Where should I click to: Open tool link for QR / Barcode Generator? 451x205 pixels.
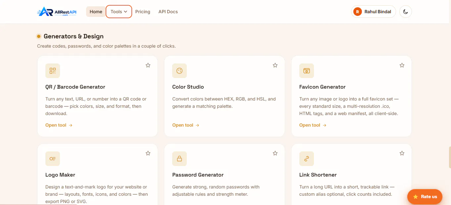59,125
